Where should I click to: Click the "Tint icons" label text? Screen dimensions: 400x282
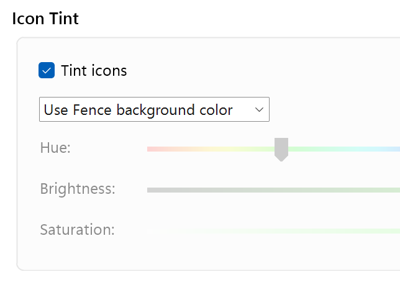(x=94, y=71)
